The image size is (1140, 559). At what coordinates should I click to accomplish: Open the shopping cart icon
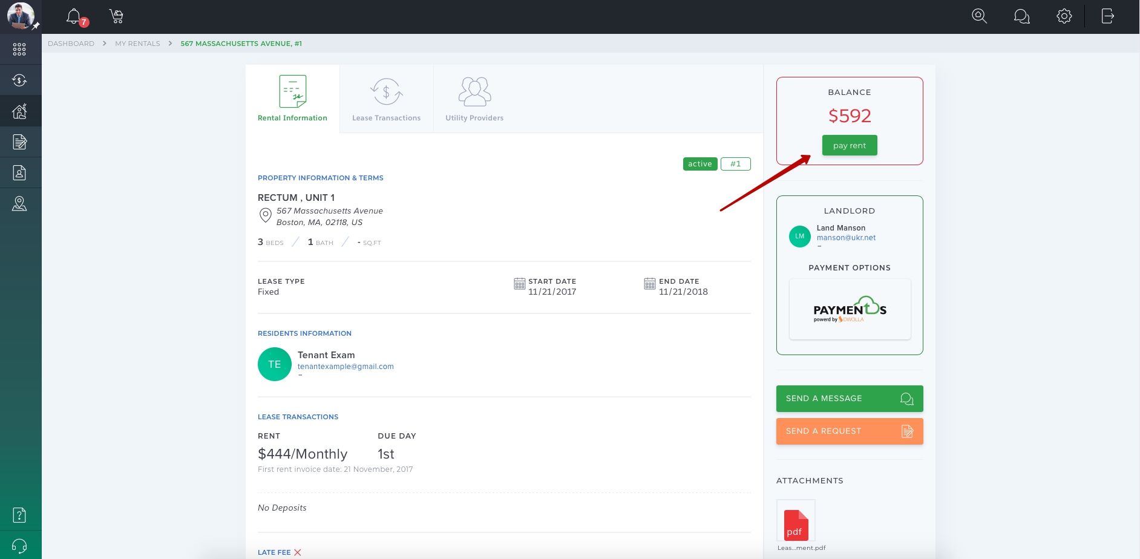[x=117, y=16]
